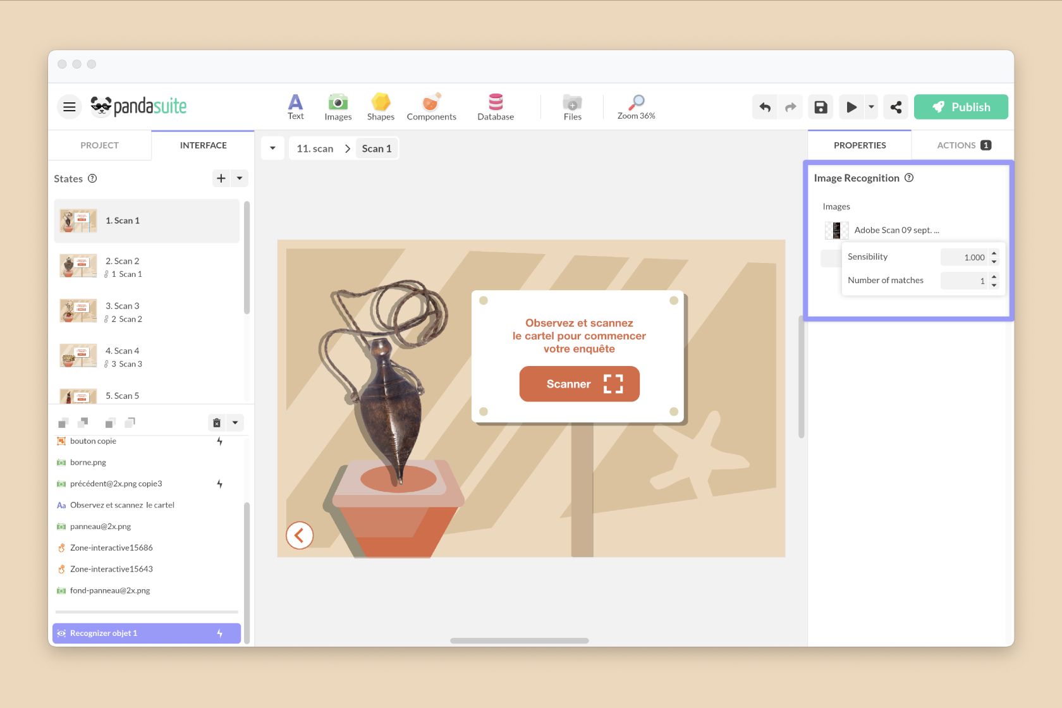
Task: Expand the States panel dropdown arrow
Action: pos(240,178)
